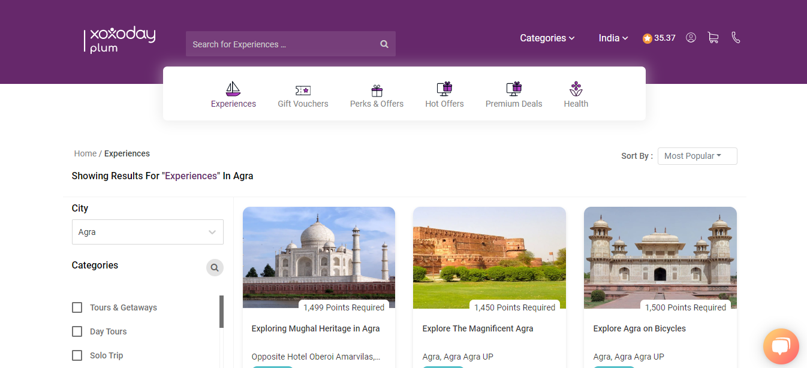The height and width of the screenshot is (368, 807).
Task: Click the user account profile icon
Action: coord(691,37)
